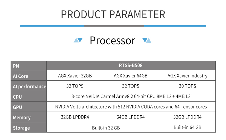
Task: Click the triangle icon left of Processor
Action: (78, 40)
